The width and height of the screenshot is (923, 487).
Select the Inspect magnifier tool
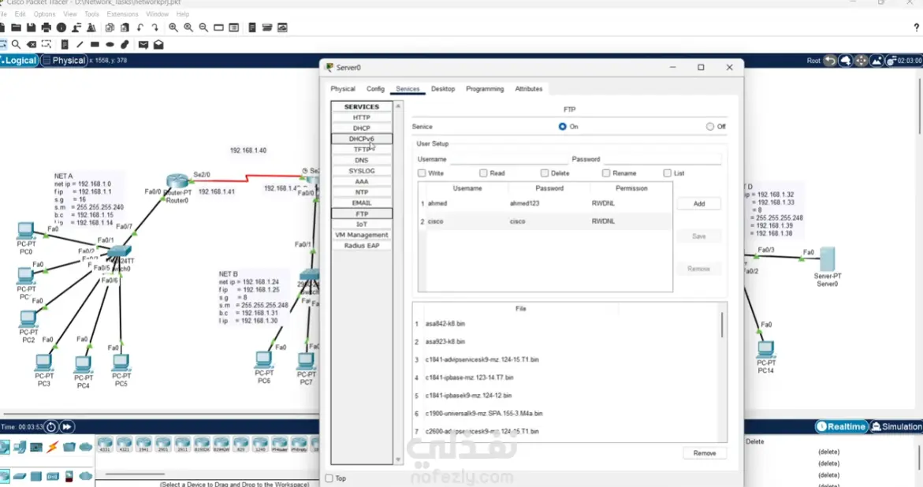16,45
